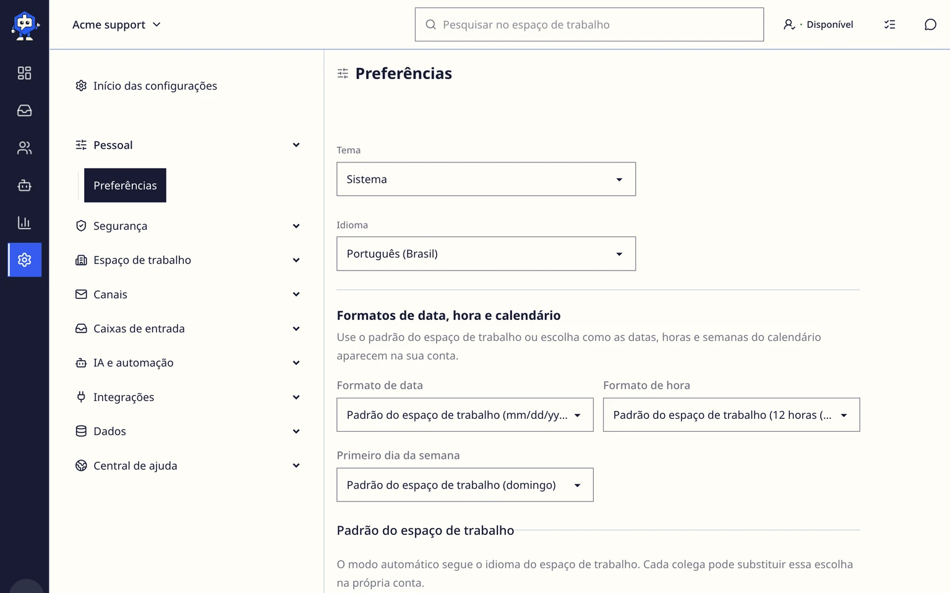Expand the Integrações section
Viewport: 950px width, 593px height.
(x=187, y=397)
